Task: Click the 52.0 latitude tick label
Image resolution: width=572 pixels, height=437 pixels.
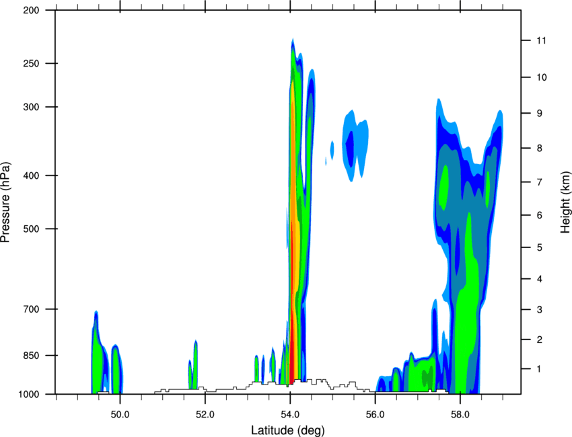Action: point(205,415)
